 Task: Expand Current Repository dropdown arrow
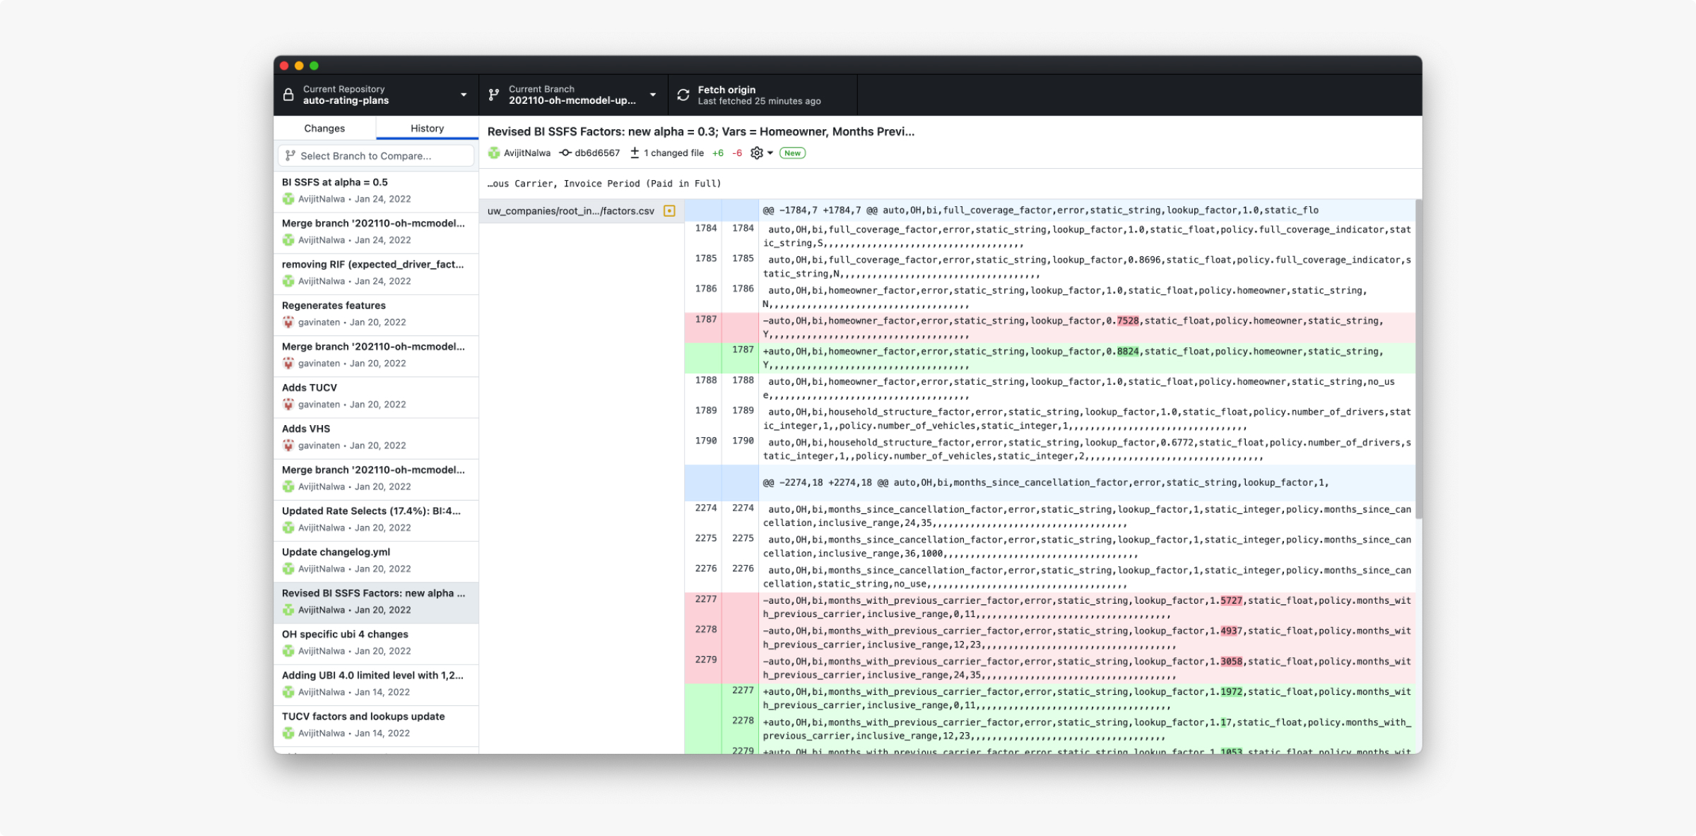464,95
